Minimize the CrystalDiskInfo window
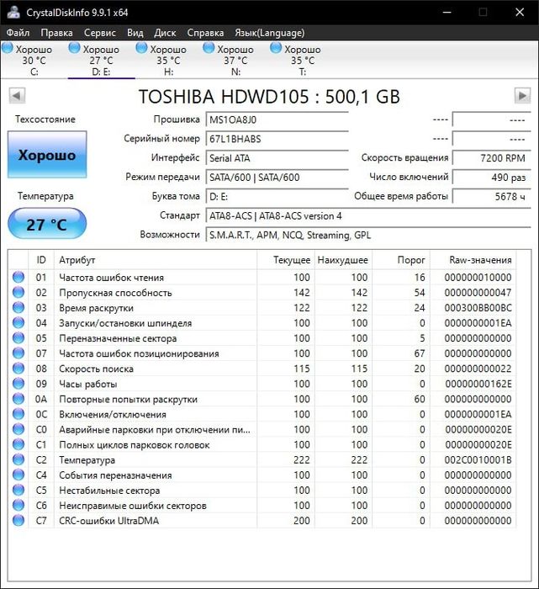539x589 pixels. coord(447,12)
